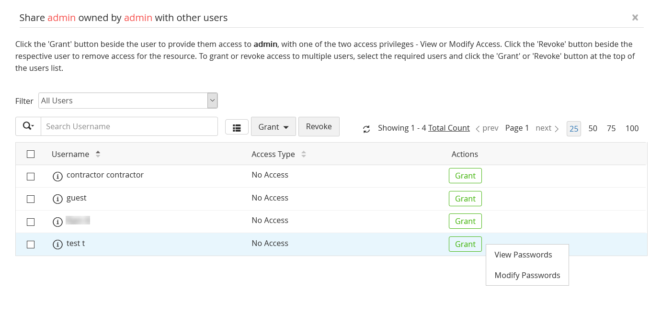This screenshot has width=662, height=324.
Task: Choose View Passwords from the menu
Action: point(523,255)
